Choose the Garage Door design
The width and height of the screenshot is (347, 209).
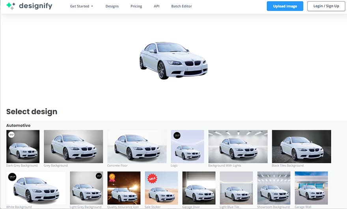[199, 188]
